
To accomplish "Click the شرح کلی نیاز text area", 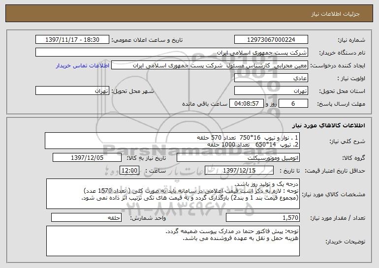I will pyautogui.click(x=172, y=141).
